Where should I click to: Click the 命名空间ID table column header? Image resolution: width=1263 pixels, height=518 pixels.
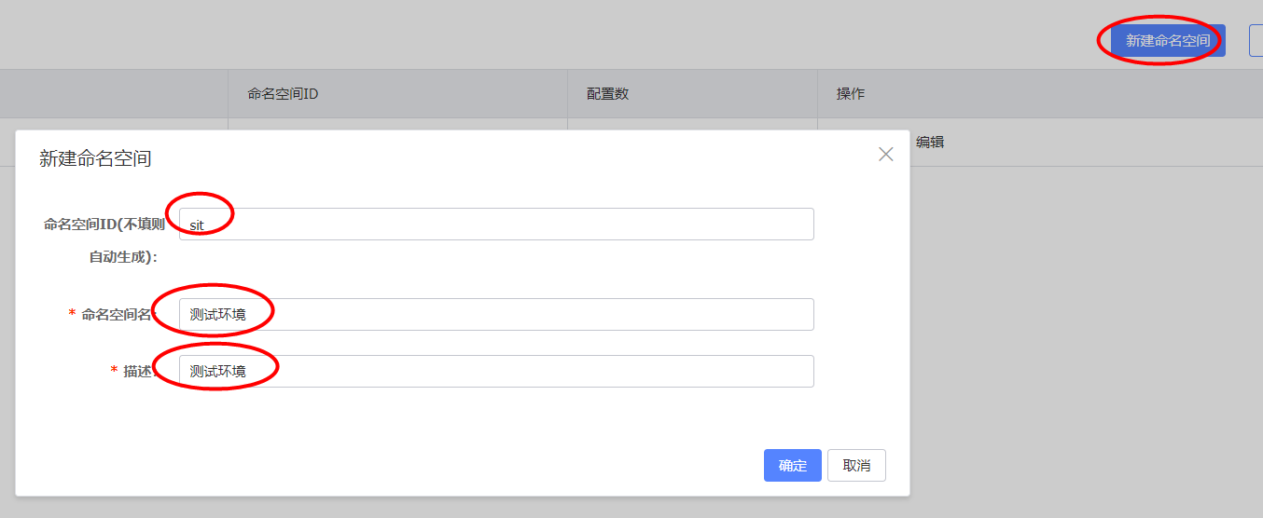tap(284, 94)
